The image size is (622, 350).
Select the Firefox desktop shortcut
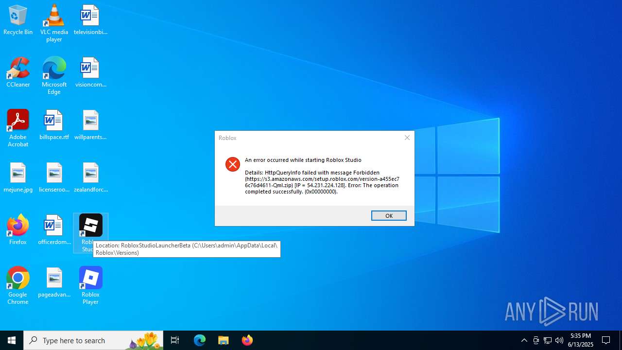coord(18,230)
